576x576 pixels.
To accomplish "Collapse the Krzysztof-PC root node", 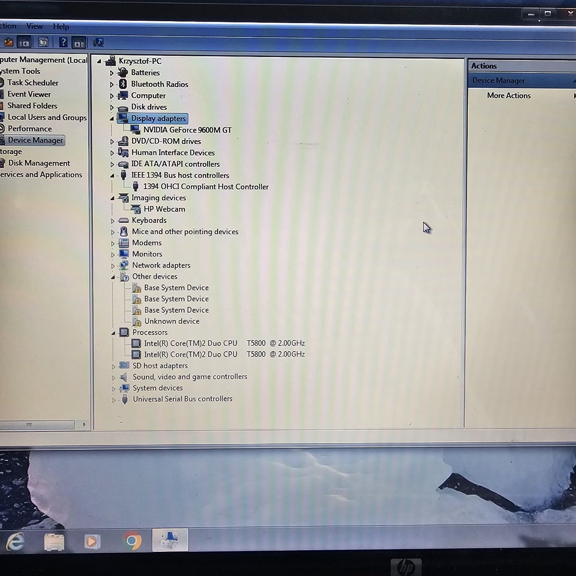I will pyautogui.click(x=99, y=61).
